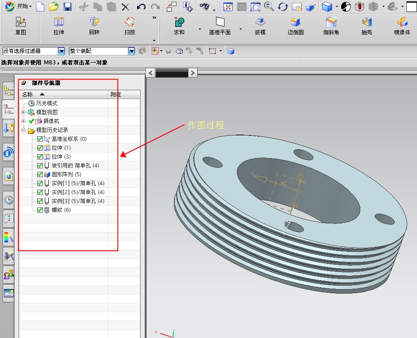Click the 镜像体 (Mirror Body) tool

click(x=402, y=26)
